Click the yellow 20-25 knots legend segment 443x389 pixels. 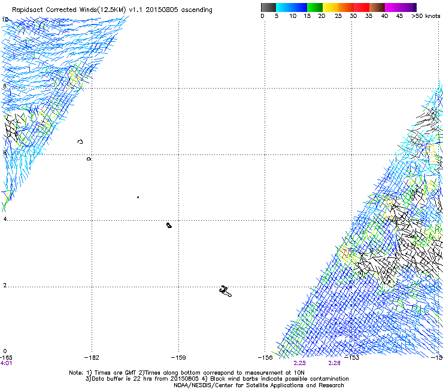pos(330,7)
